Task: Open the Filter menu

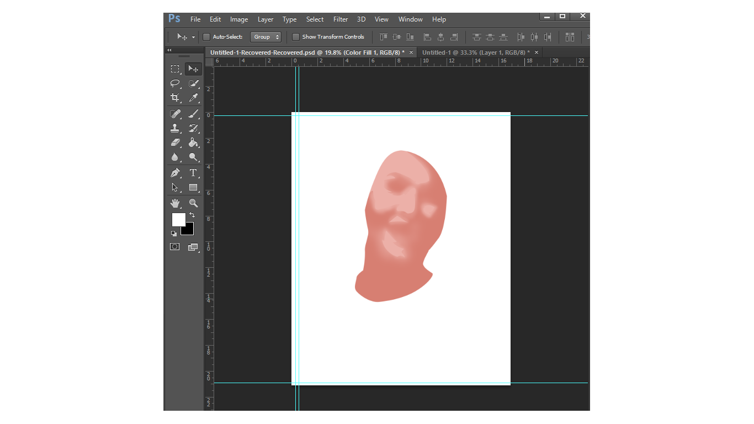Action: [341, 19]
